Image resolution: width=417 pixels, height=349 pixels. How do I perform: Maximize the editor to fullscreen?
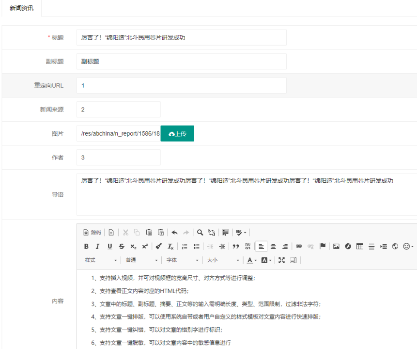click(x=281, y=260)
